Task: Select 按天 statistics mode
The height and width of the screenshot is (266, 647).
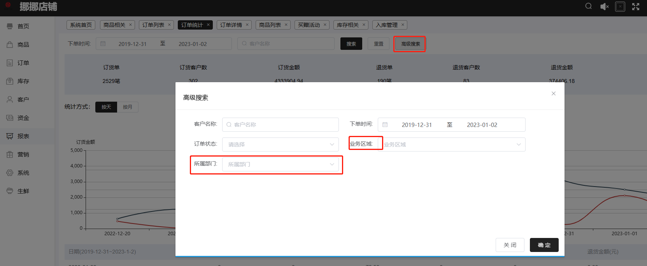Action: click(106, 107)
